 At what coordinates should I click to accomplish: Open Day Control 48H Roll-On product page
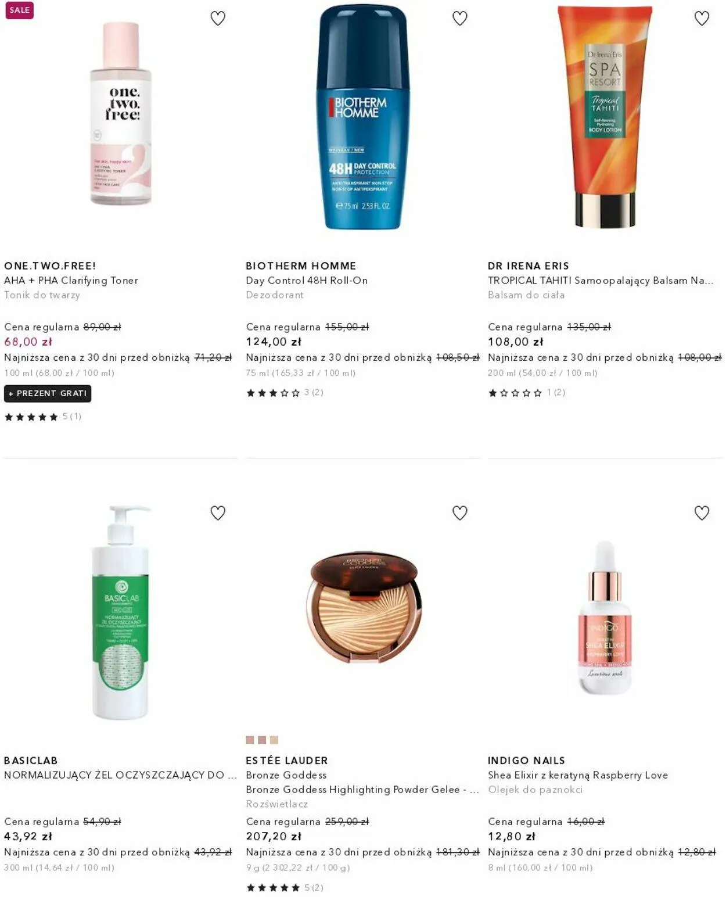click(x=307, y=281)
